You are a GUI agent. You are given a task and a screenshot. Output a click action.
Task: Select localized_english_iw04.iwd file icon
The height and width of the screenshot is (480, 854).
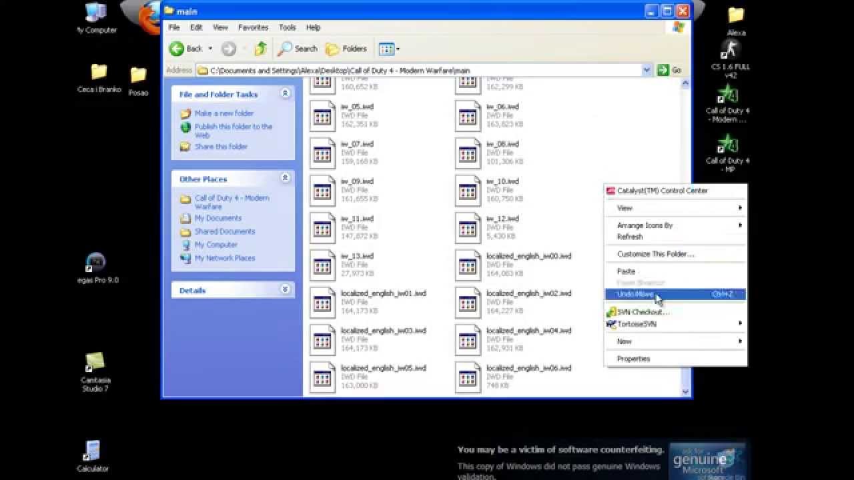[468, 340]
